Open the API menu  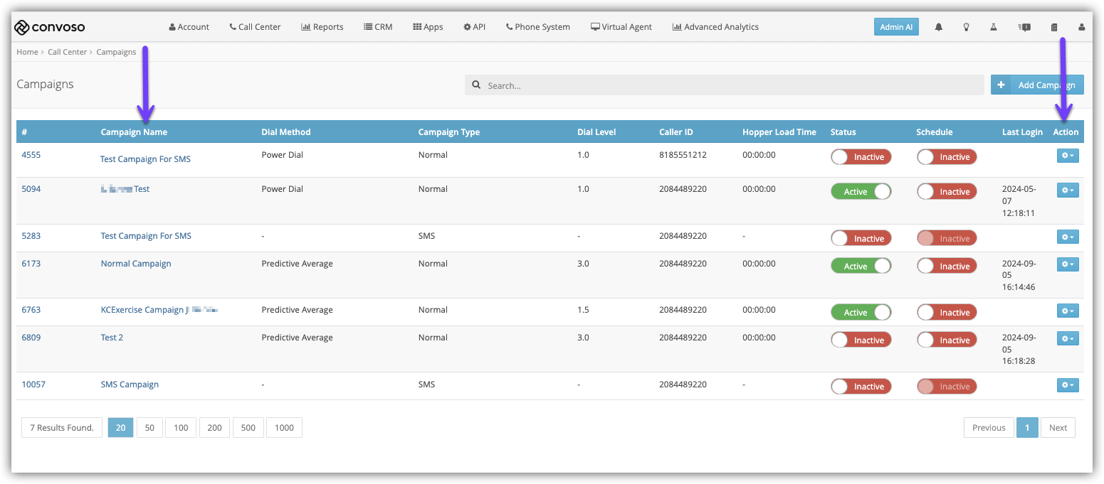[474, 27]
